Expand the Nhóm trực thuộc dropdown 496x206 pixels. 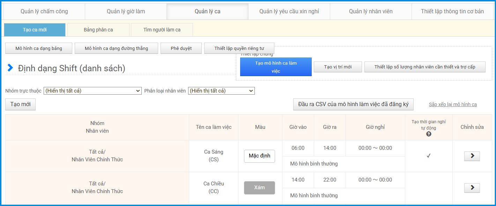pyautogui.click(x=92, y=91)
